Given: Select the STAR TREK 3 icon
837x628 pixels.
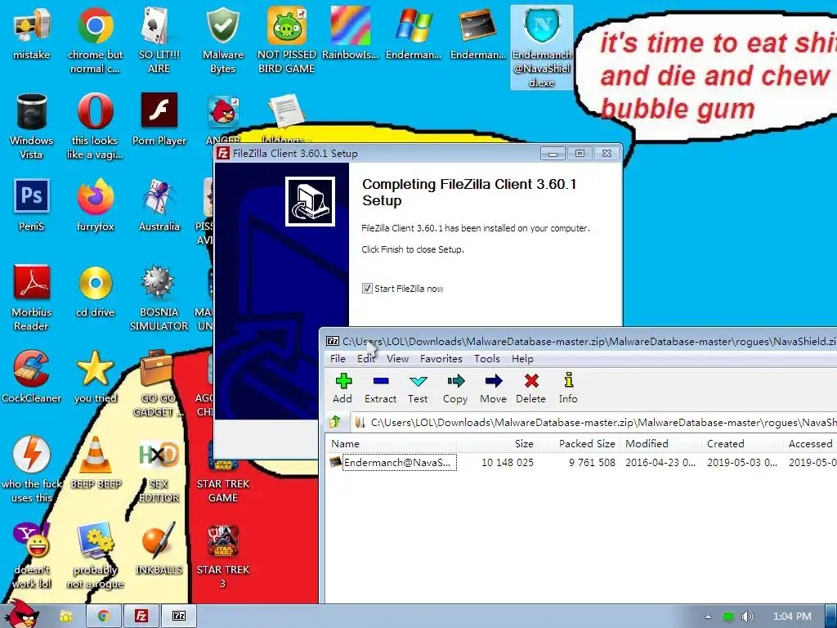Looking at the screenshot, I should 222,556.
